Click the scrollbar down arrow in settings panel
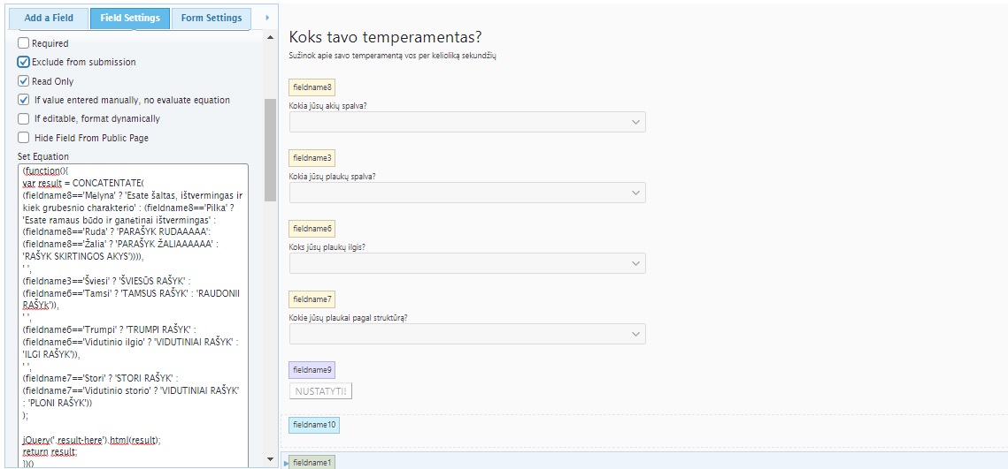1008x469 pixels. (270, 459)
